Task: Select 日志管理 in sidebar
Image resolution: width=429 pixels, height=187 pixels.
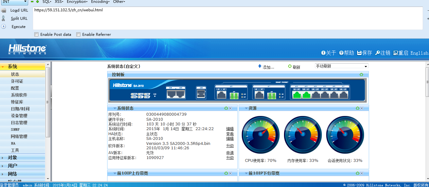Action: [23, 123]
